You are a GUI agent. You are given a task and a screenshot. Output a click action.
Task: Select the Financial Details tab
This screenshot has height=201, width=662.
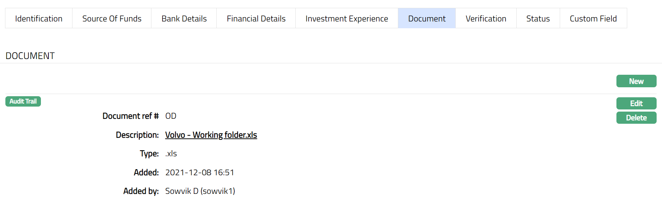256,19
